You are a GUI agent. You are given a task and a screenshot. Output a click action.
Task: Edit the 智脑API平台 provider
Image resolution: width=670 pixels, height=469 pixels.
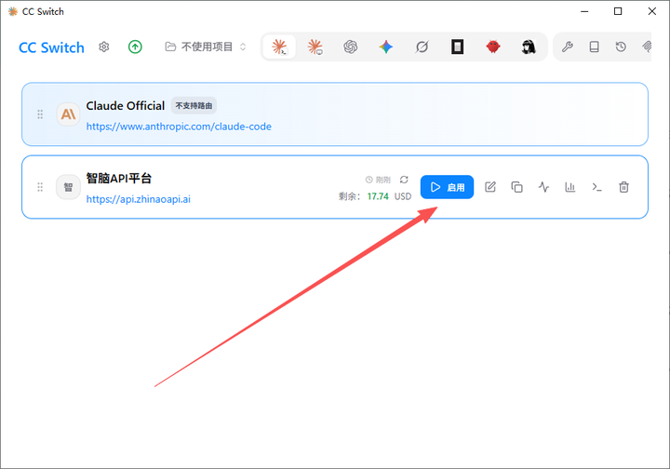click(490, 187)
